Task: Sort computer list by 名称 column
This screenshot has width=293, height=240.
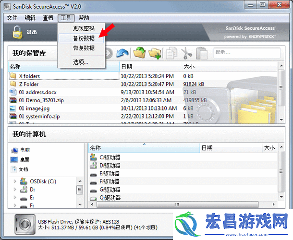Action: [x=144, y=148]
